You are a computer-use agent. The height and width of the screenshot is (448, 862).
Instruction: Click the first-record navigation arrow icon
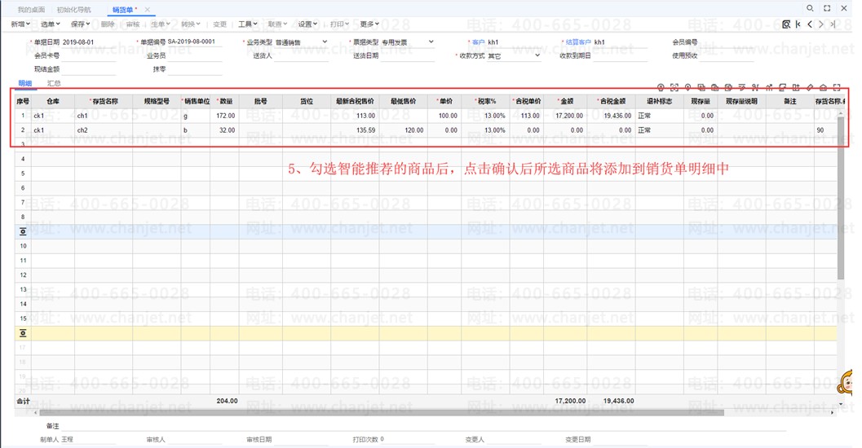click(x=798, y=24)
